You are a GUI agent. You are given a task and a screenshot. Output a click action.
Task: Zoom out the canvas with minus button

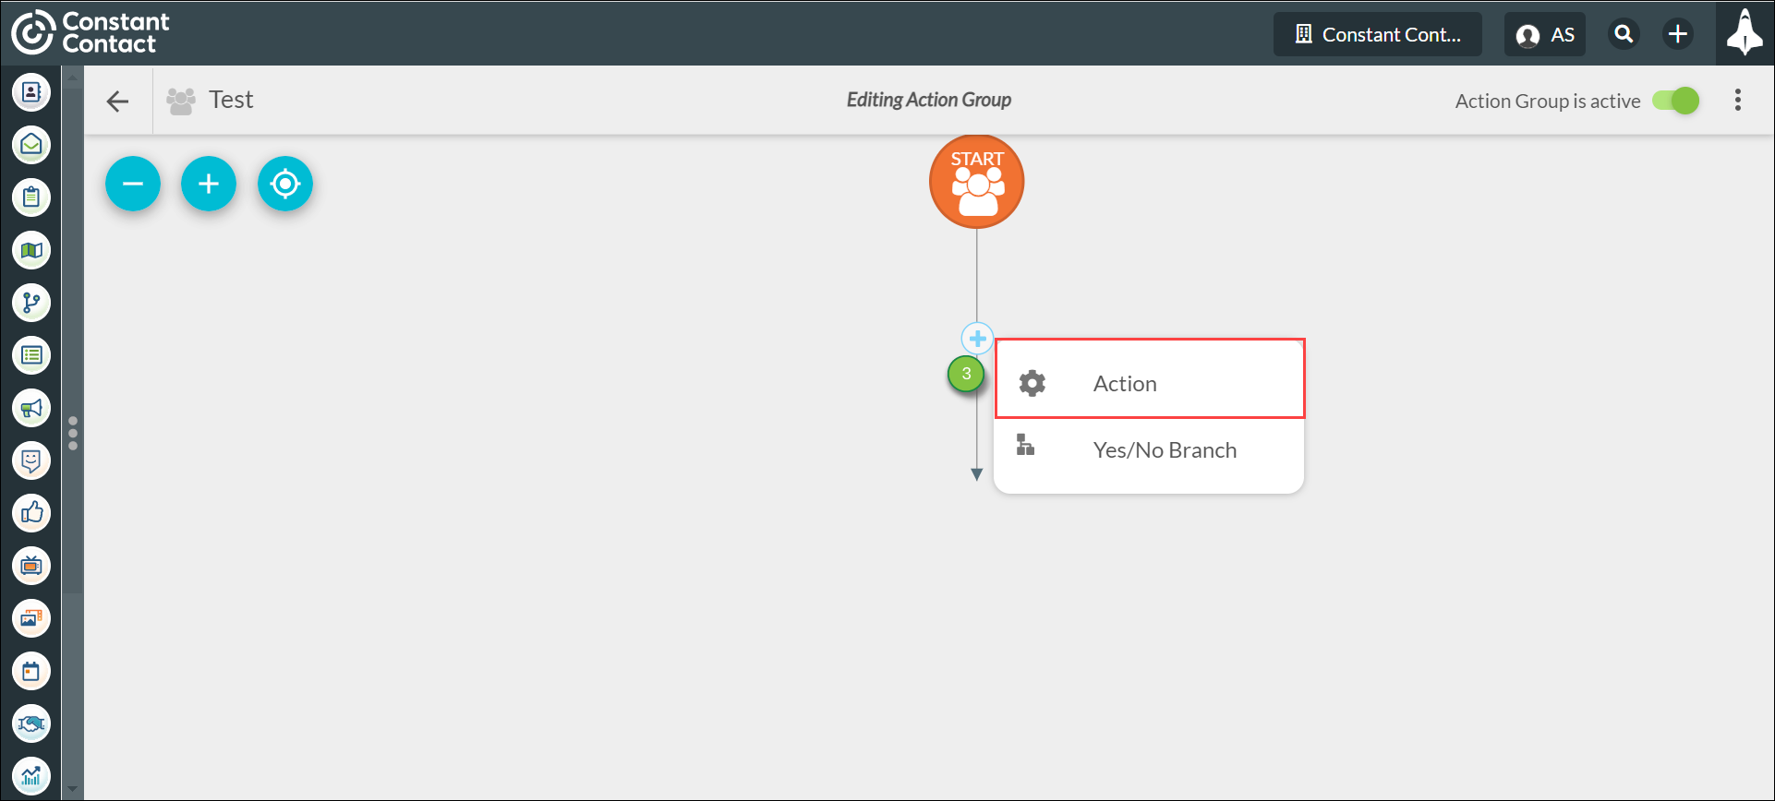click(x=133, y=184)
